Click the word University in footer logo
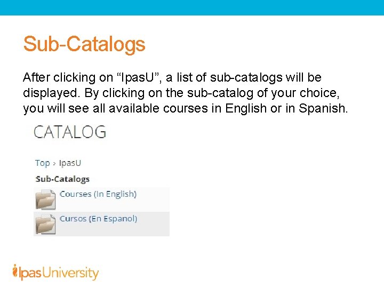The height and width of the screenshot is (288, 384). click(x=71, y=274)
